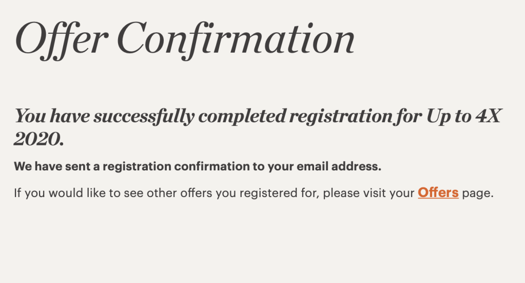The width and height of the screenshot is (525, 283).
Task: Click the bold email confirmation sentence
Action: [x=198, y=166]
